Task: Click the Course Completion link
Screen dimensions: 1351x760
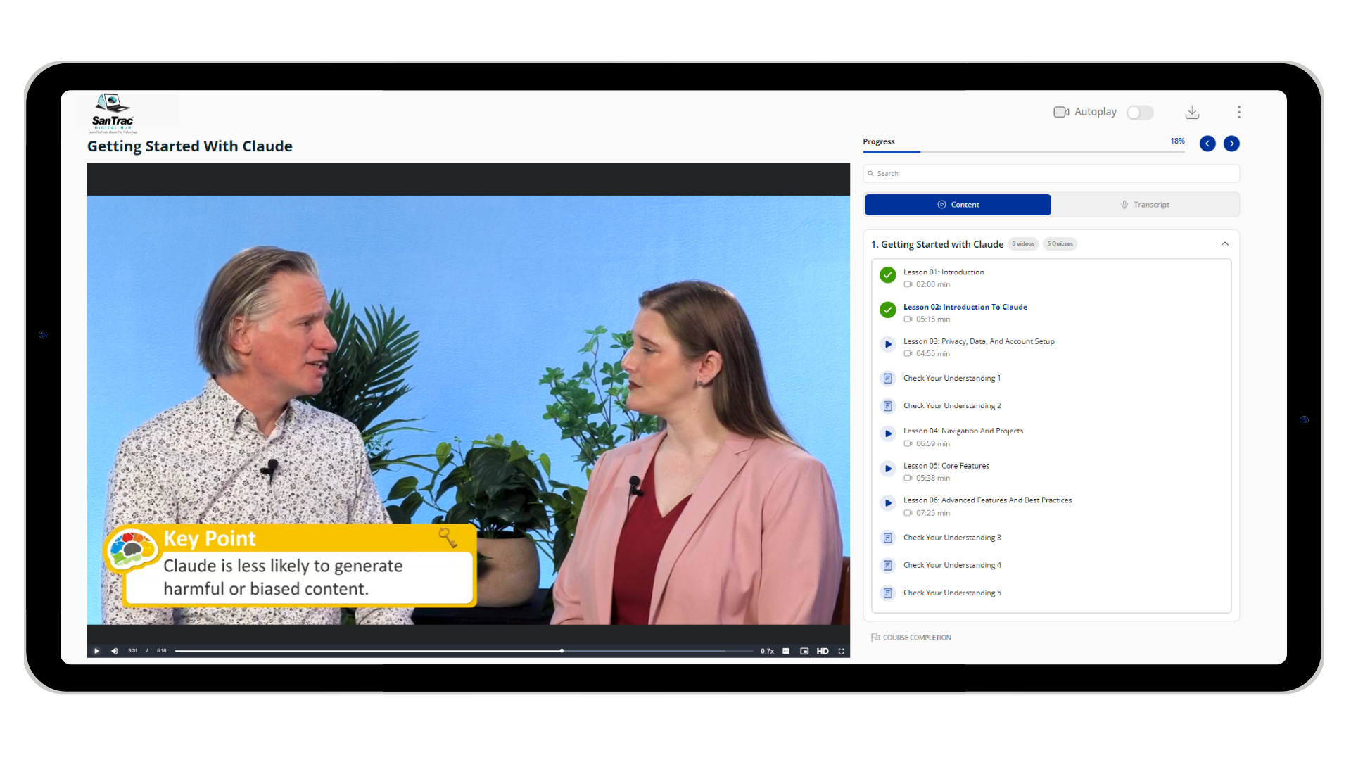Action: pos(911,638)
